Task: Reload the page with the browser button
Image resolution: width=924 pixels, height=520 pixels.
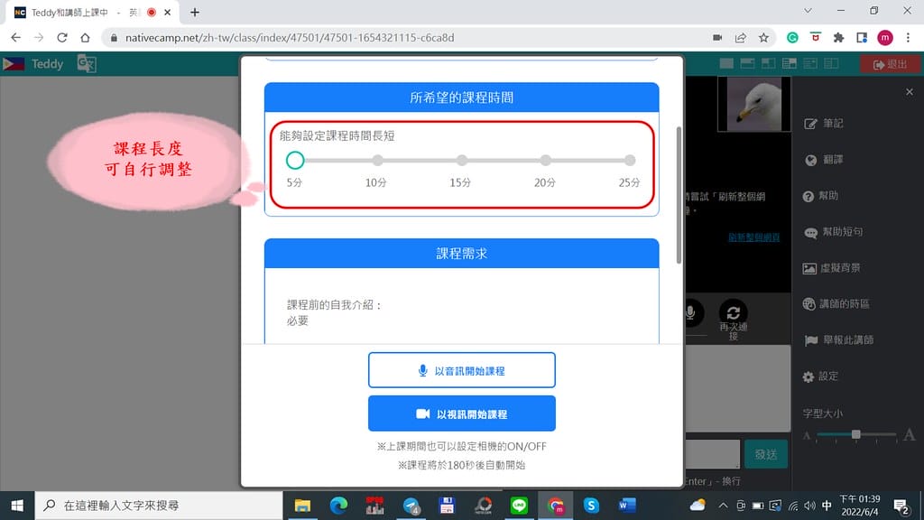Action: tap(62, 38)
